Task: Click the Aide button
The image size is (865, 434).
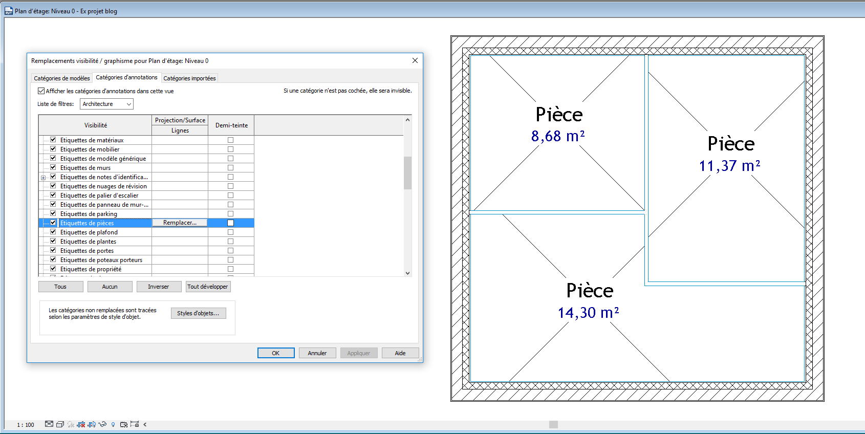Action: (x=400, y=353)
